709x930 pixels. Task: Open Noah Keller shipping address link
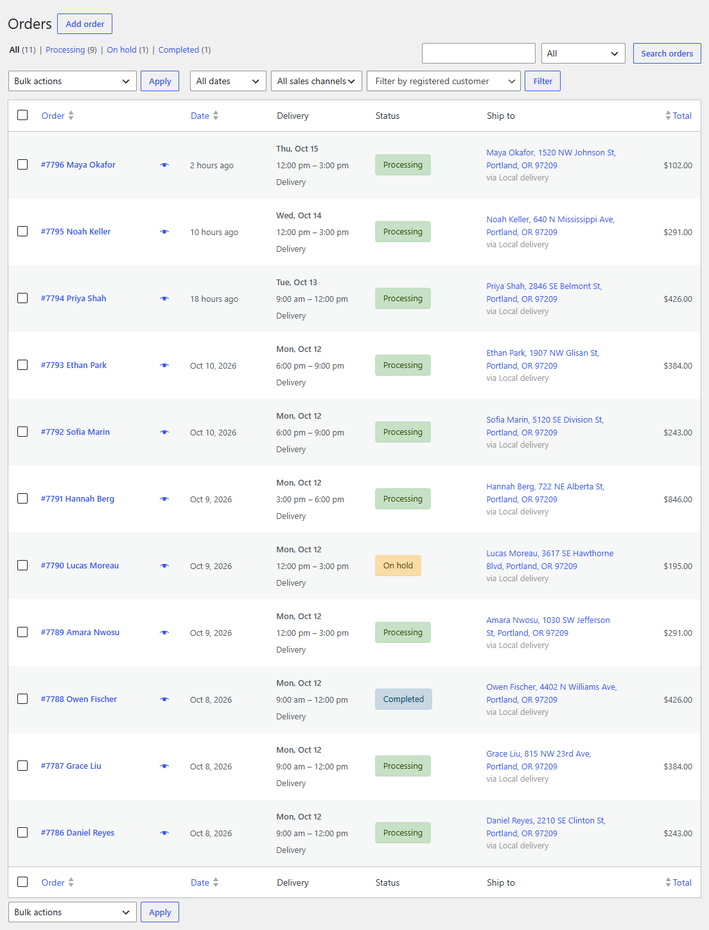[x=550, y=225]
